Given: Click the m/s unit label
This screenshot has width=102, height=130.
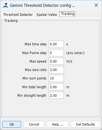Looking at the screenshot, I should 69,61.
